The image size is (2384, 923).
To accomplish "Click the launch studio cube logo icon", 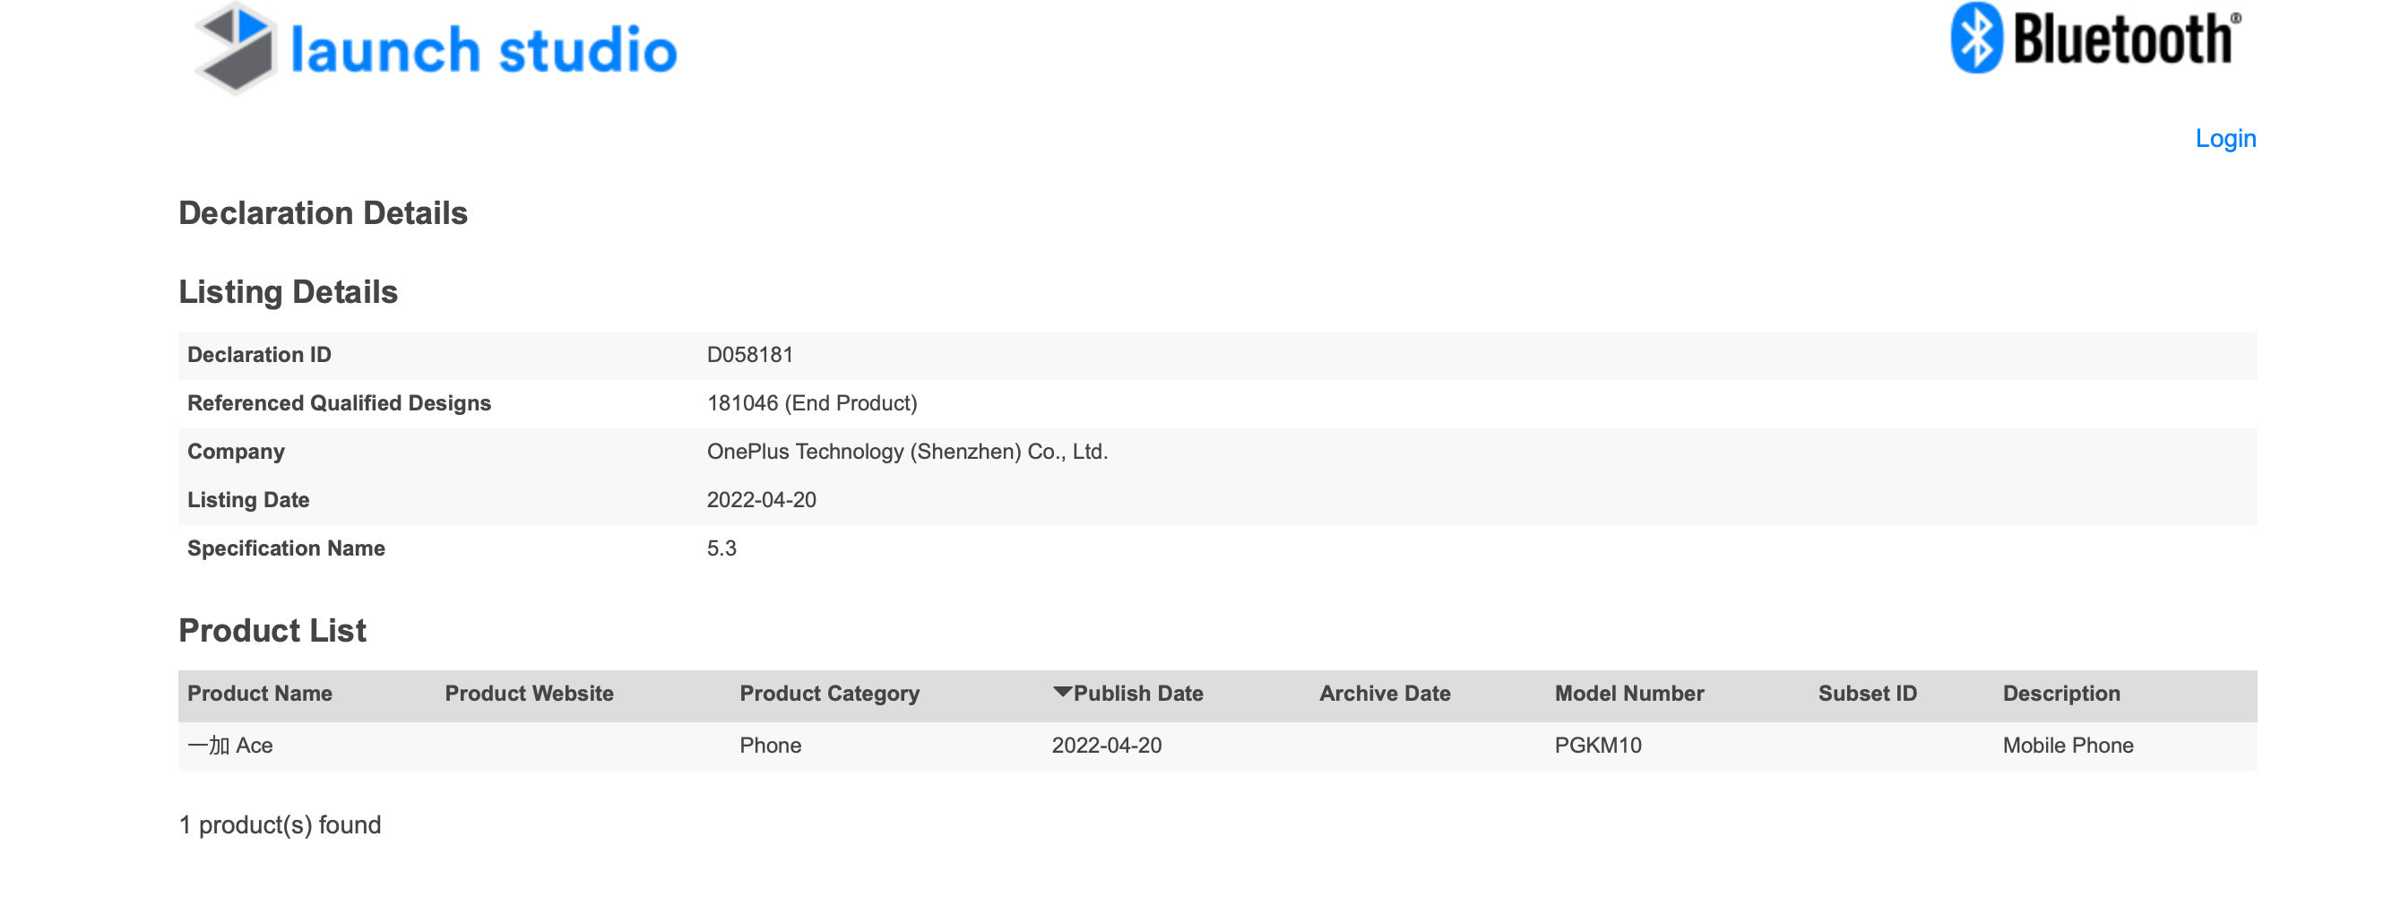I will (x=237, y=48).
